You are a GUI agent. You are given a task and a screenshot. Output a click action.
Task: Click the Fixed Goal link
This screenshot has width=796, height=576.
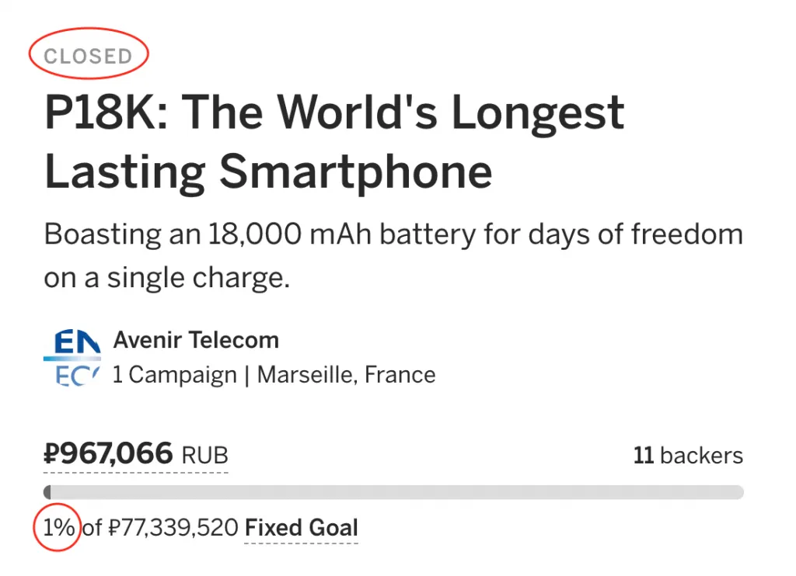click(302, 529)
